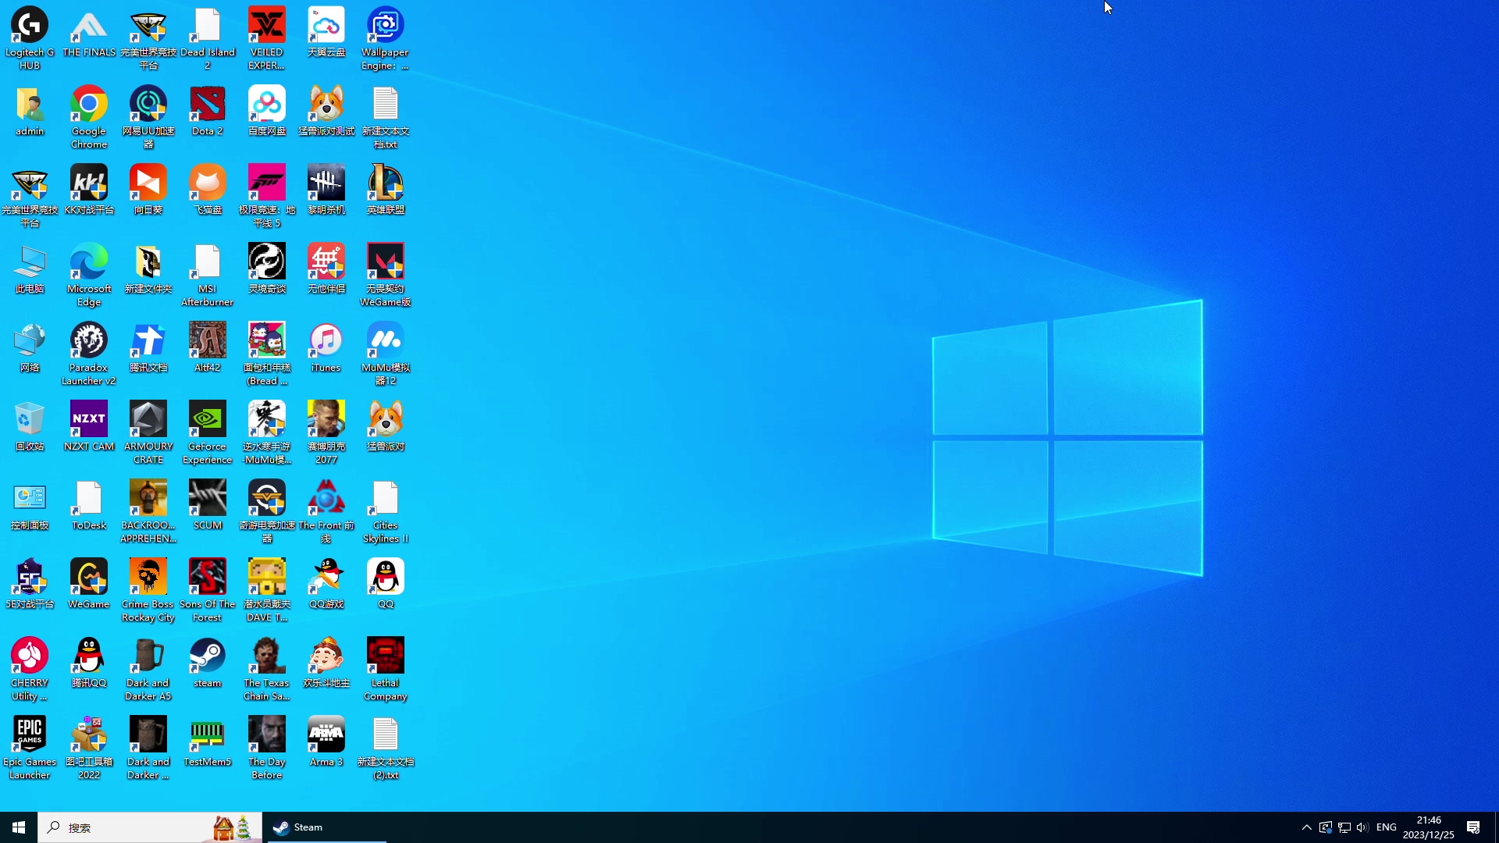Open the notification action center icon
The image size is (1499, 843).
click(1474, 827)
